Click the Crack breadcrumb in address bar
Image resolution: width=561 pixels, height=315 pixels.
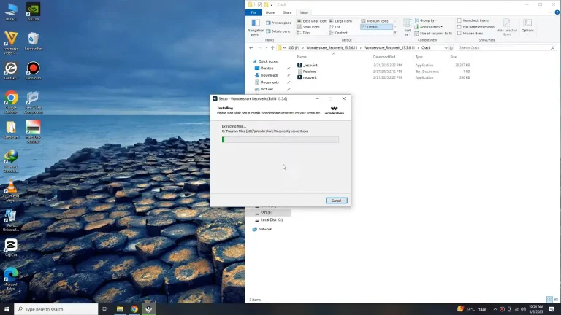[426, 48]
